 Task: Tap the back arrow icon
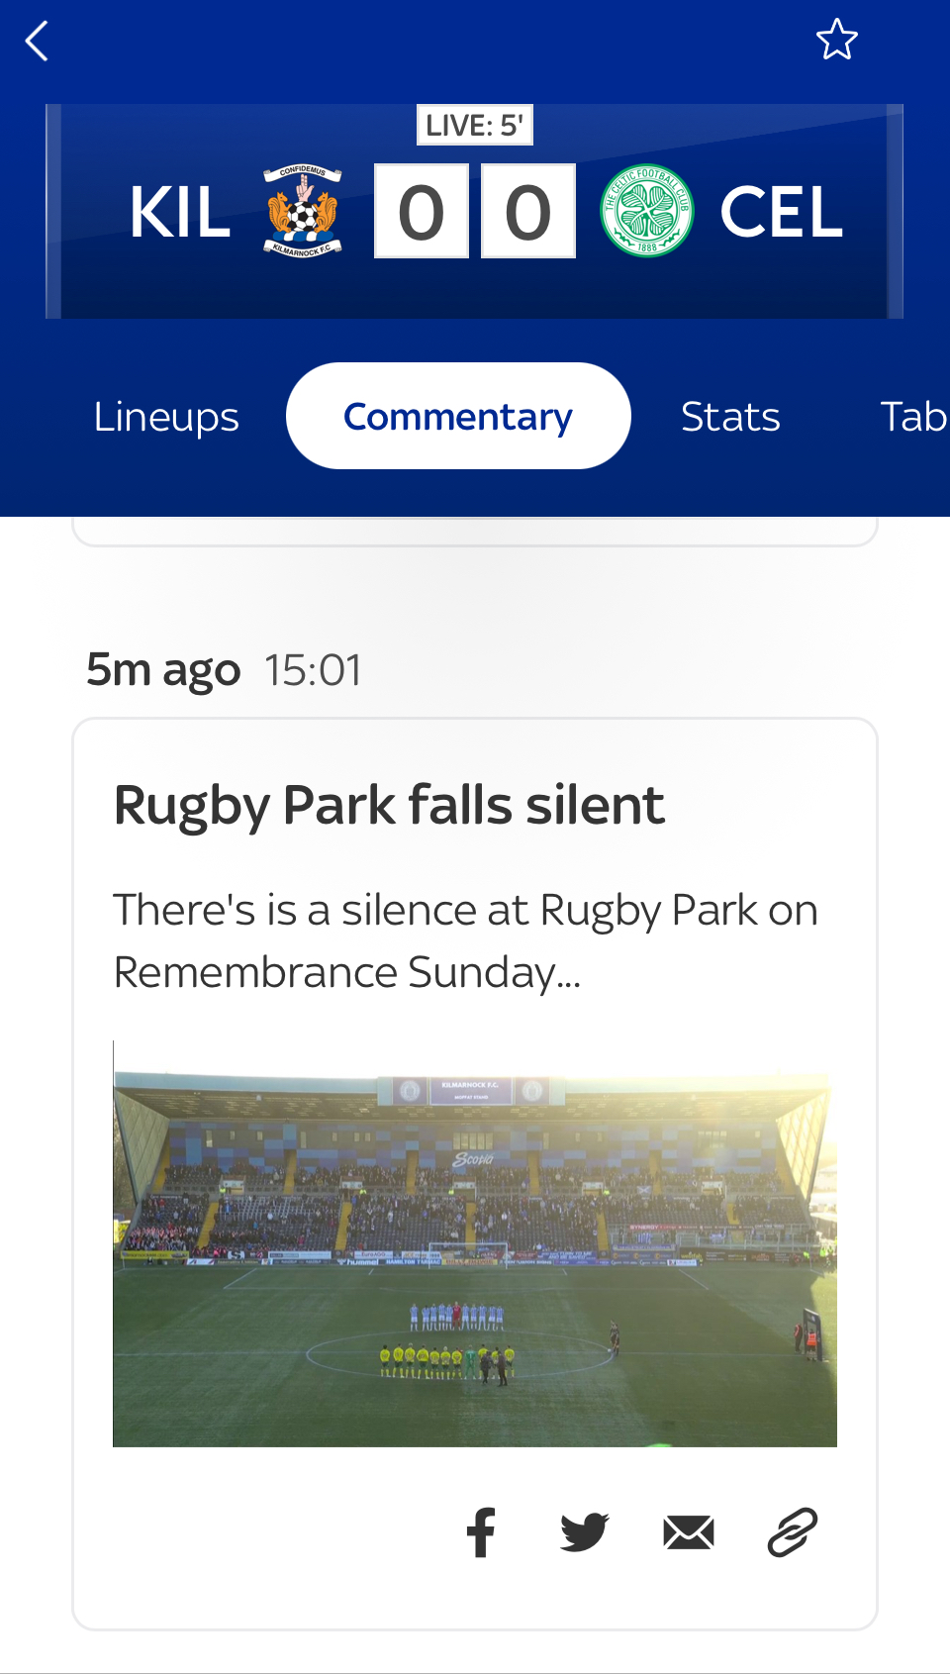[38, 42]
